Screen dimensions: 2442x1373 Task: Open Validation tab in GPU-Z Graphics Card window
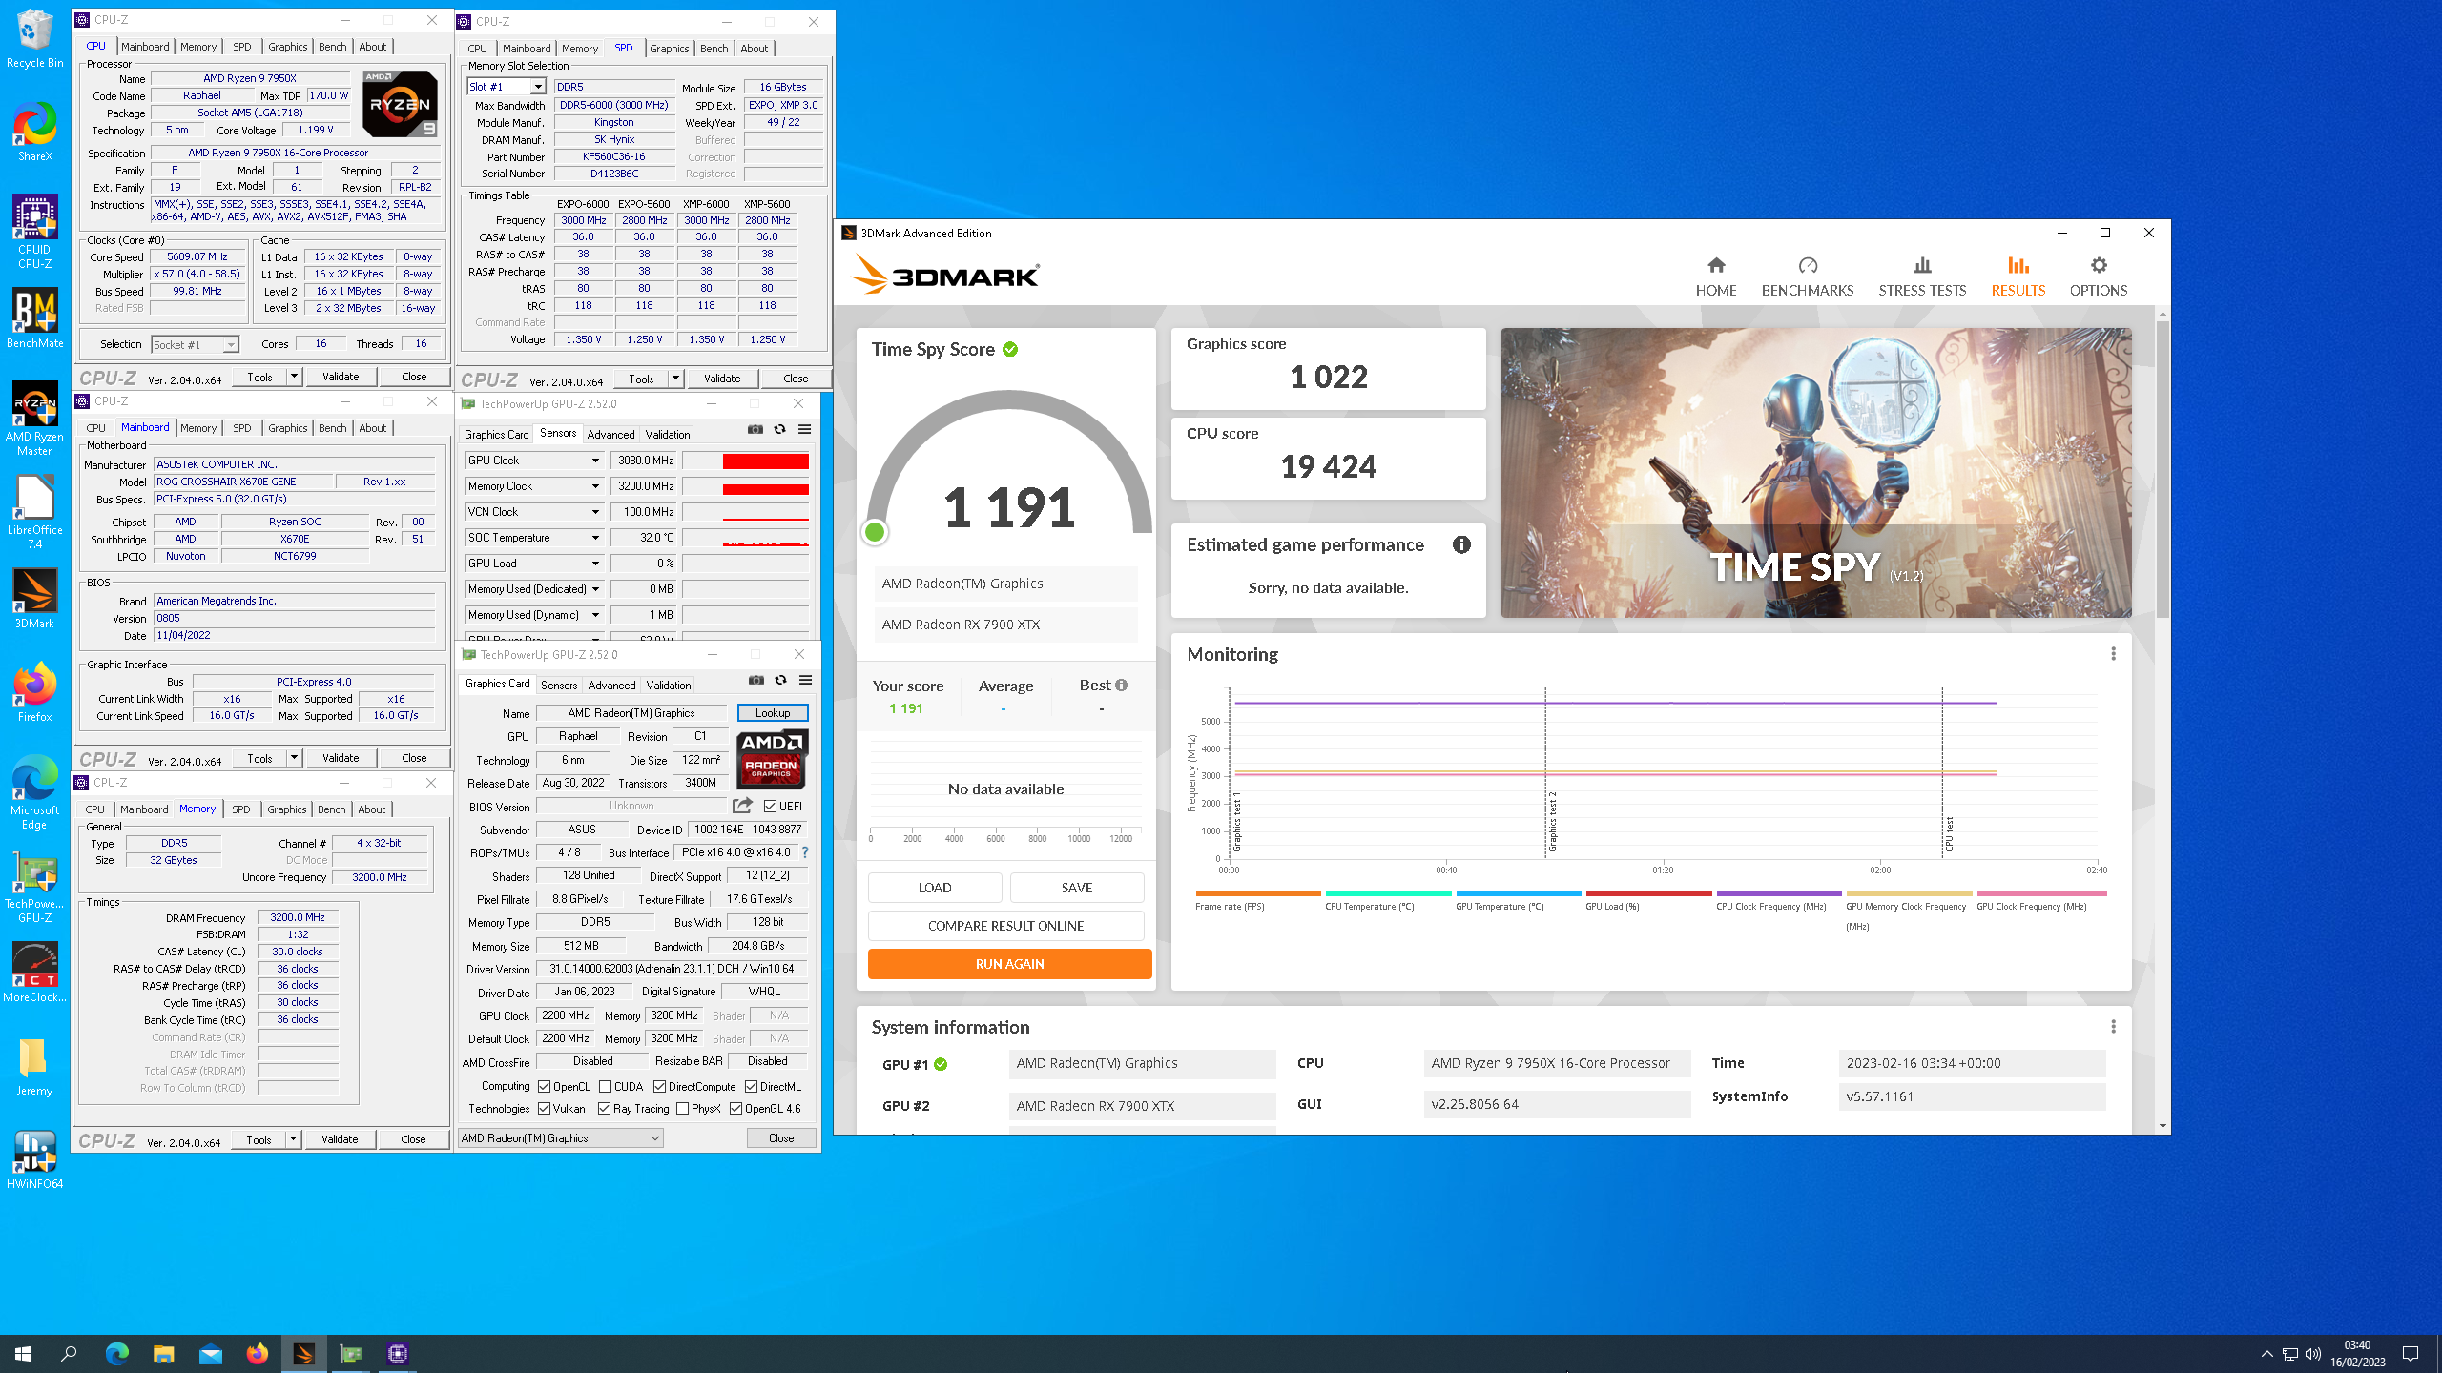[x=668, y=685]
